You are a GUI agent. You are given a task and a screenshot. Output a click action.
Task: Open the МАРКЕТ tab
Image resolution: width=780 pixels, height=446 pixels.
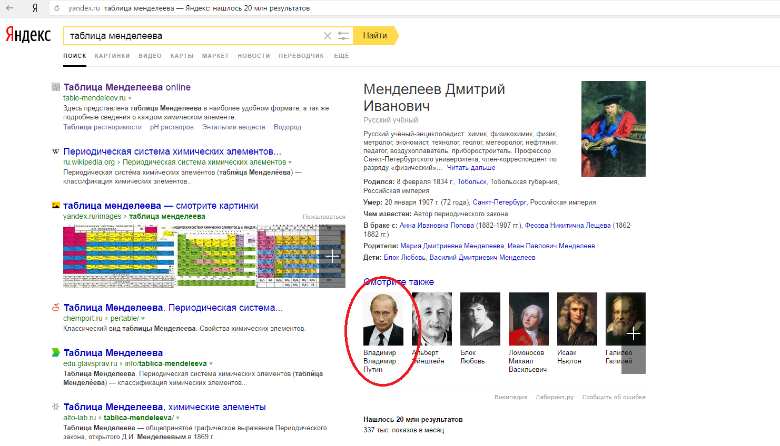[215, 56]
